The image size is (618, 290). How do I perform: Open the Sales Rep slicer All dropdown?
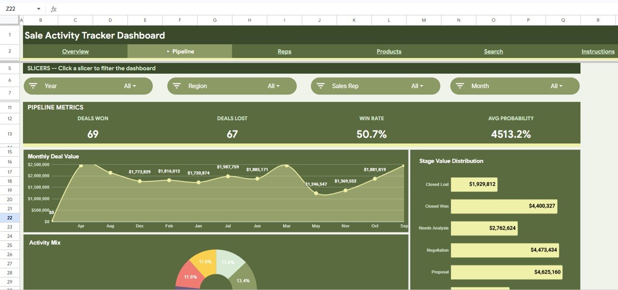(x=417, y=86)
